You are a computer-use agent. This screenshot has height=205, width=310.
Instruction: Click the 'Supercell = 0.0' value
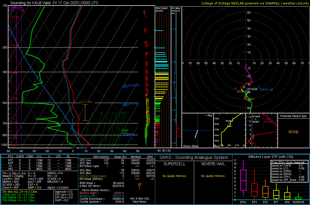click(64, 192)
